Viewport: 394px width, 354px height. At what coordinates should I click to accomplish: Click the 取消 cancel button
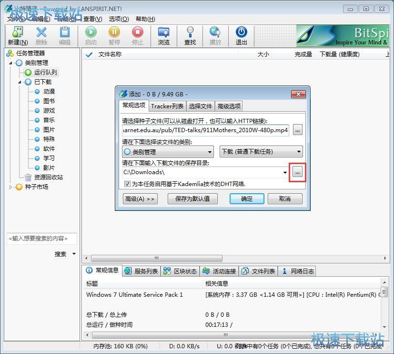point(285,199)
